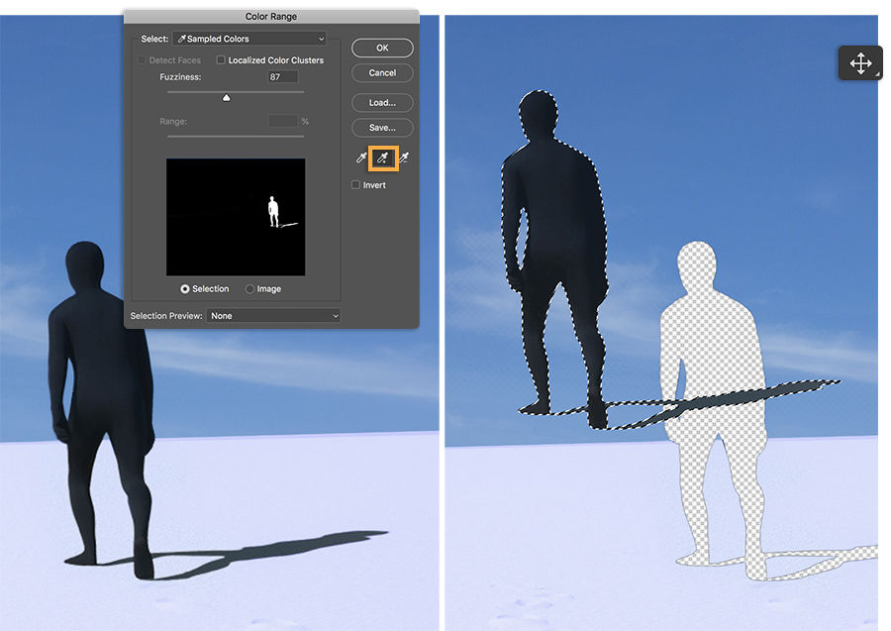Screen dimensions: 891x631
Task: Click the Load... button
Action: pyautogui.click(x=382, y=102)
